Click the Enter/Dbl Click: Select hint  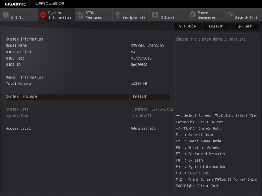[x=200, y=122]
